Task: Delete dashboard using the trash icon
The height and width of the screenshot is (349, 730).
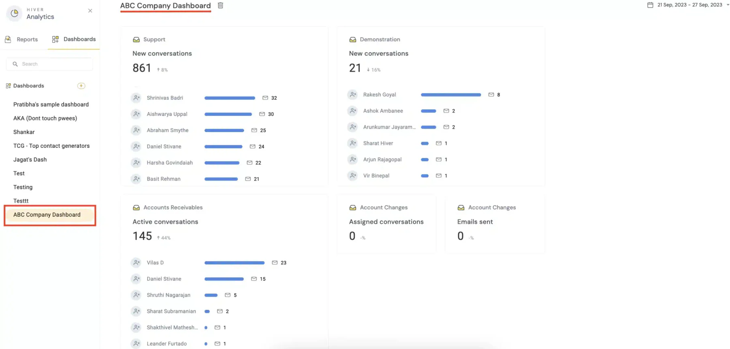Action: click(x=220, y=5)
